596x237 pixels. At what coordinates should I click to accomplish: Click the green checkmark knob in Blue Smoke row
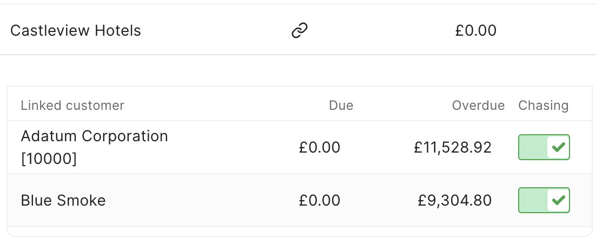point(558,200)
